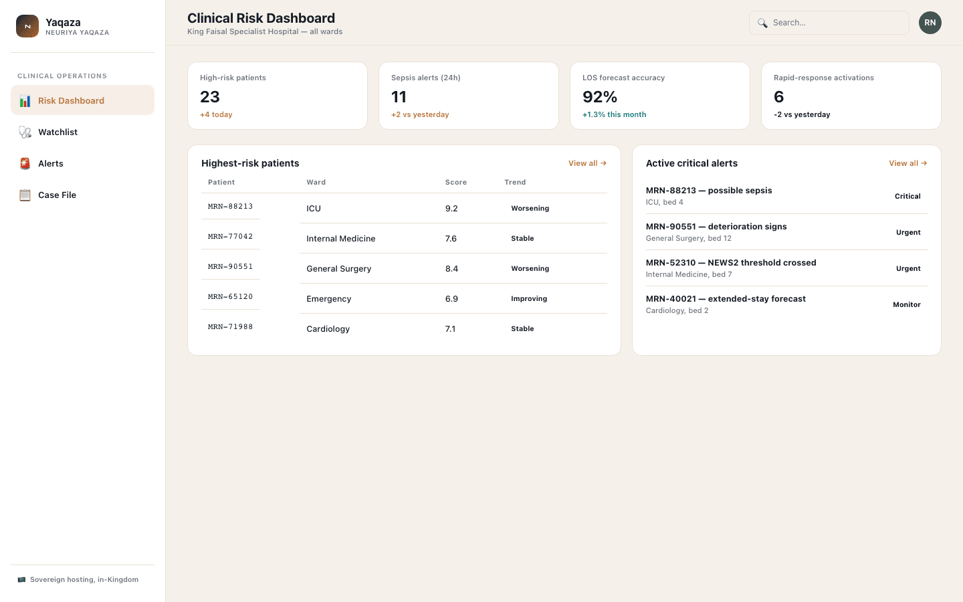This screenshot has width=963, height=602.
Task: Click patient MRN-71988
Action: point(231,327)
